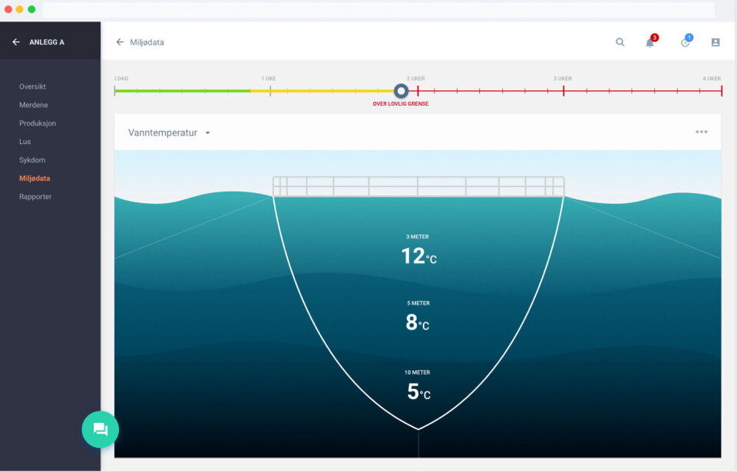Viewport: 737px width, 472px height.
Task: Open Sykdom from the sidebar
Action: tap(32, 160)
